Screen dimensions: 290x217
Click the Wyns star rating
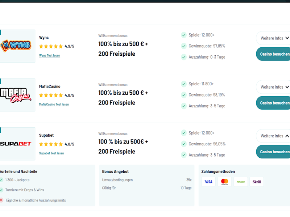pyautogui.click(x=51, y=46)
